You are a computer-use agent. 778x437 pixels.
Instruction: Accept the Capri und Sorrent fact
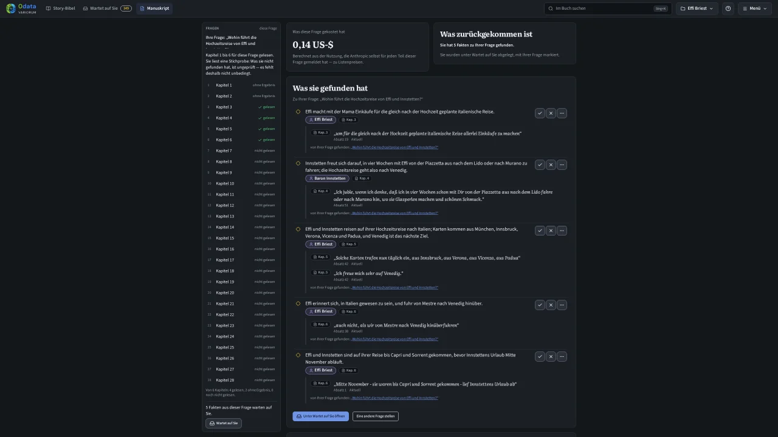coord(540,357)
